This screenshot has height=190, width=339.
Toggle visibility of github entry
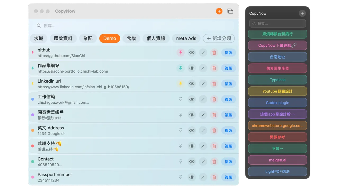(192, 53)
